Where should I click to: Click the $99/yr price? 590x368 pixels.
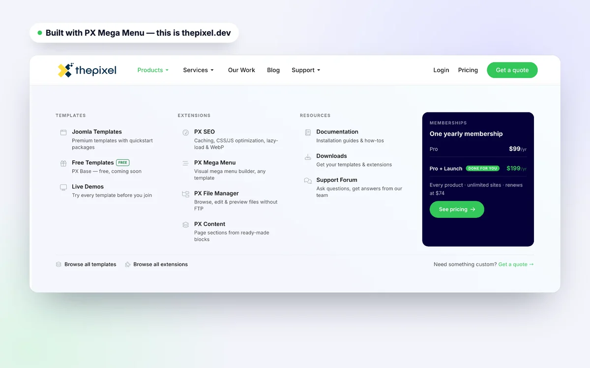518,149
